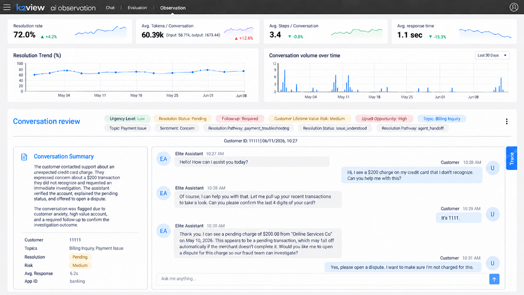This screenshot has width=524, height=295.
Task: Click the 72.0% resolution rate value
Action: (x=25, y=35)
